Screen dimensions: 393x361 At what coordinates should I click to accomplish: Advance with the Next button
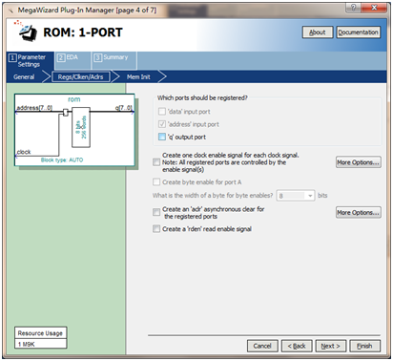click(x=331, y=346)
